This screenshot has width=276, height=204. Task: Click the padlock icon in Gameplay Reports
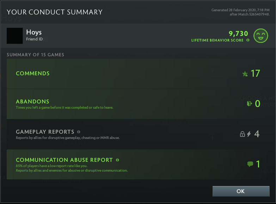point(242,134)
